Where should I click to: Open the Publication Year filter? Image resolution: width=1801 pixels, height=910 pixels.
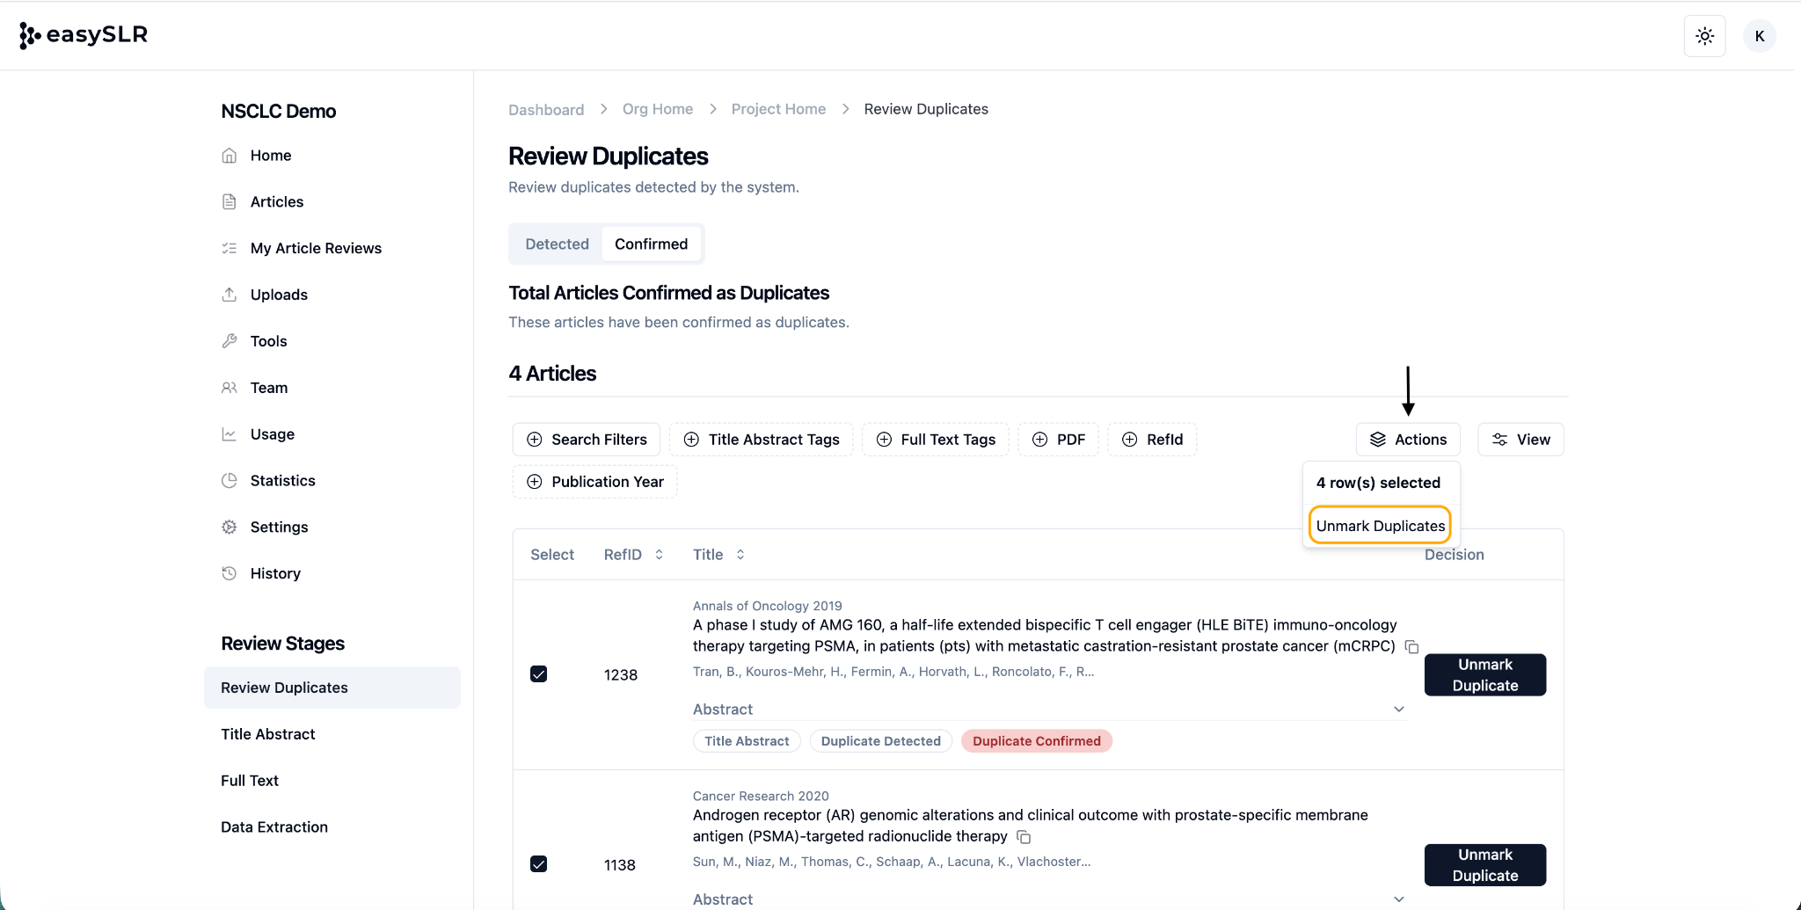594,482
